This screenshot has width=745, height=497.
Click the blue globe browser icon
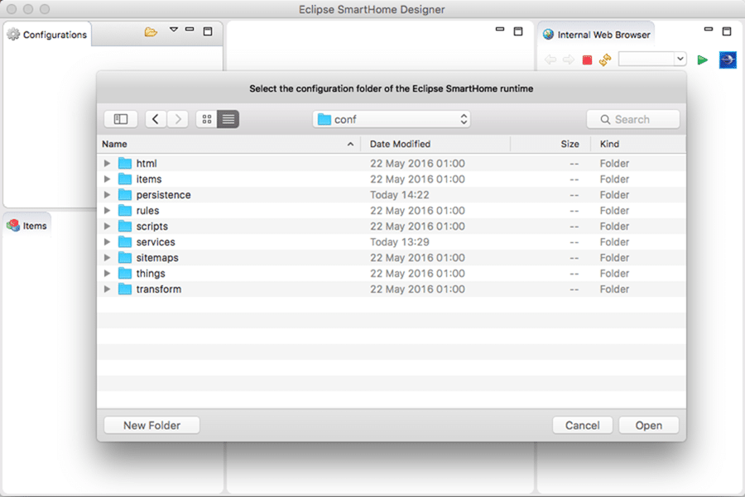coord(728,60)
